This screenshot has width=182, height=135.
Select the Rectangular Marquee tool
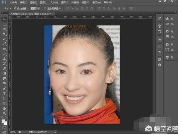[4, 24]
